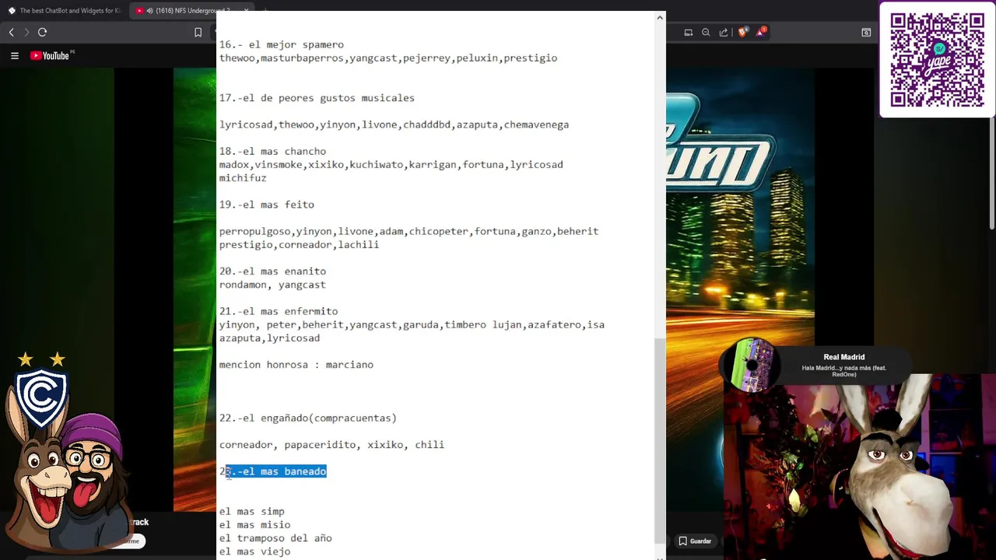This screenshot has width=996, height=560.
Task: Mute audio icon on NFS Underground tab
Action: point(149,11)
